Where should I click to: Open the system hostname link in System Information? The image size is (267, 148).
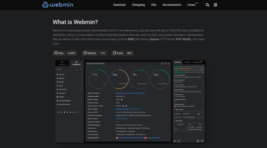(130, 93)
